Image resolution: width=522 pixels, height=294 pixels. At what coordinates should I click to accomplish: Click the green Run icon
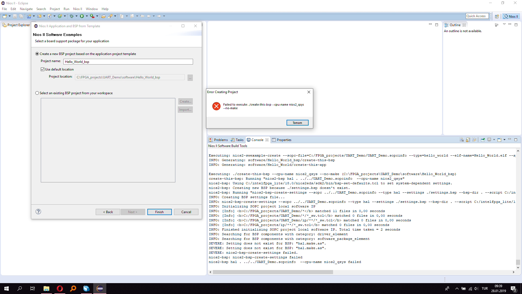[82, 16]
